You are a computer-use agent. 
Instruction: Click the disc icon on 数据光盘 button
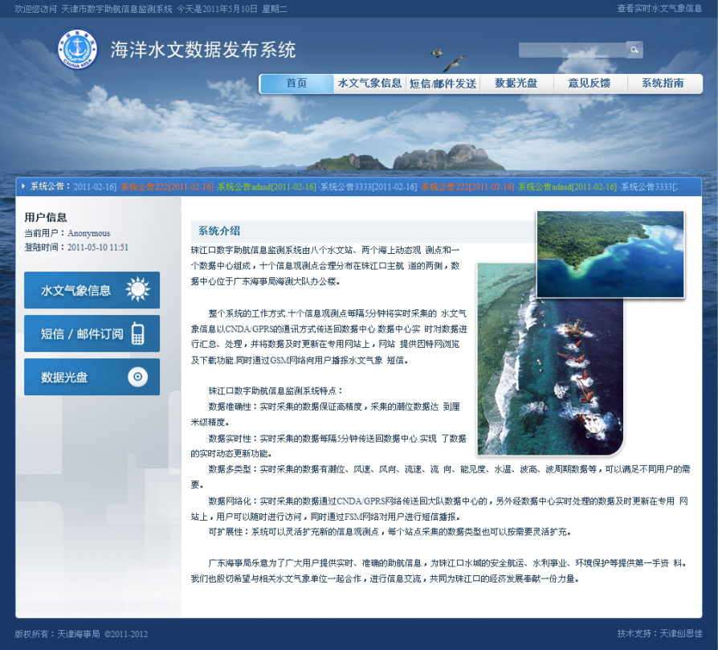click(137, 377)
